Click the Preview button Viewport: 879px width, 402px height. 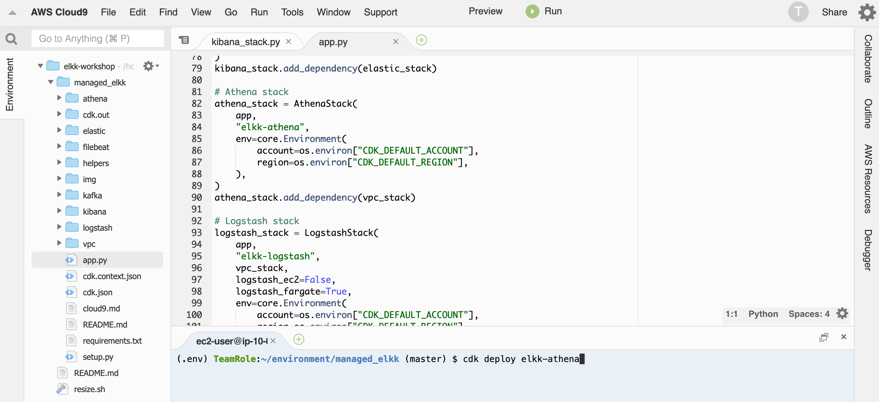[485, 11]
